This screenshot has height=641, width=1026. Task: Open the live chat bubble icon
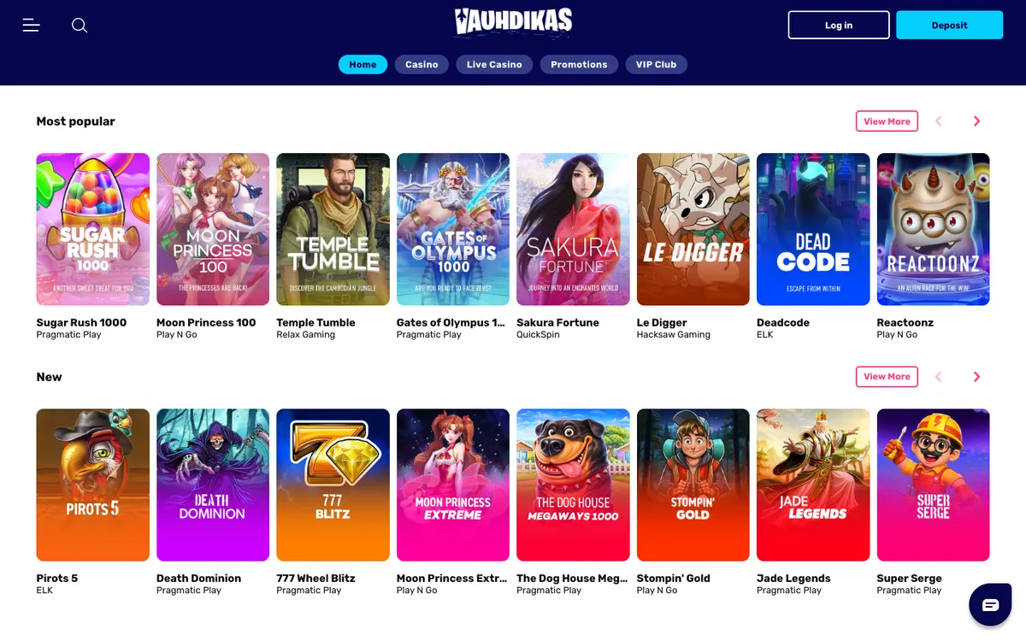[990, 605]
